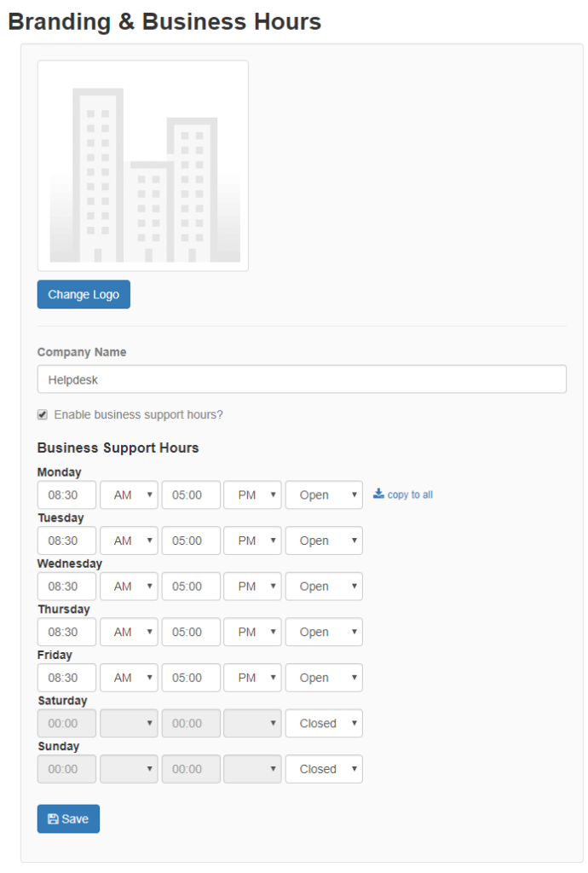Viewport: 588px width, 873px height.
Task: Edit Friday opening time field
Action: 66,678
